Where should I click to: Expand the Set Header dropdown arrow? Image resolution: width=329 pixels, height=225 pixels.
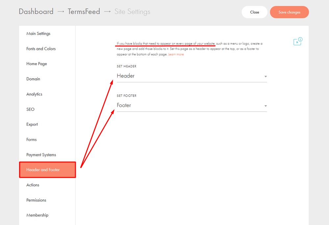point(266,77)
